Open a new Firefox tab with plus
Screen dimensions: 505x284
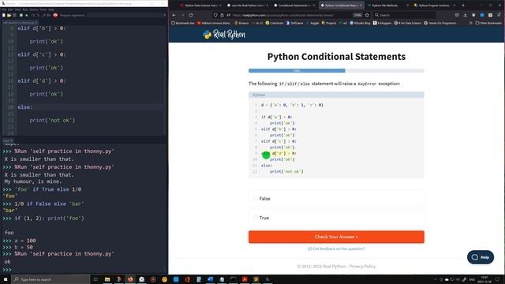tap(463, 6)
